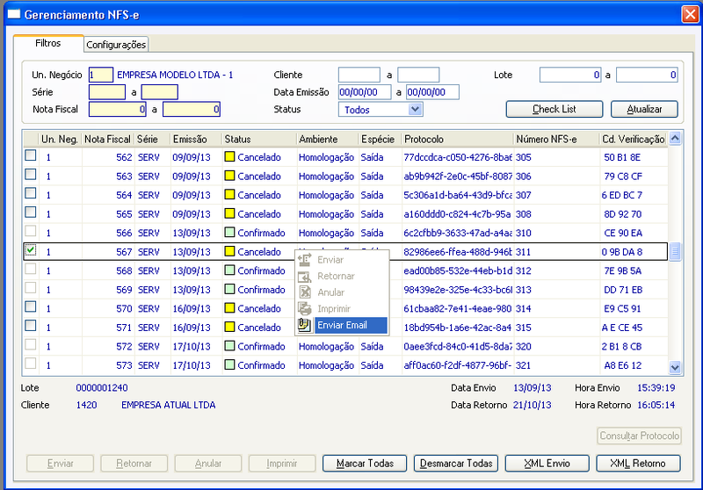
Task: Click the first Série input field
Action: click(107, 92)
